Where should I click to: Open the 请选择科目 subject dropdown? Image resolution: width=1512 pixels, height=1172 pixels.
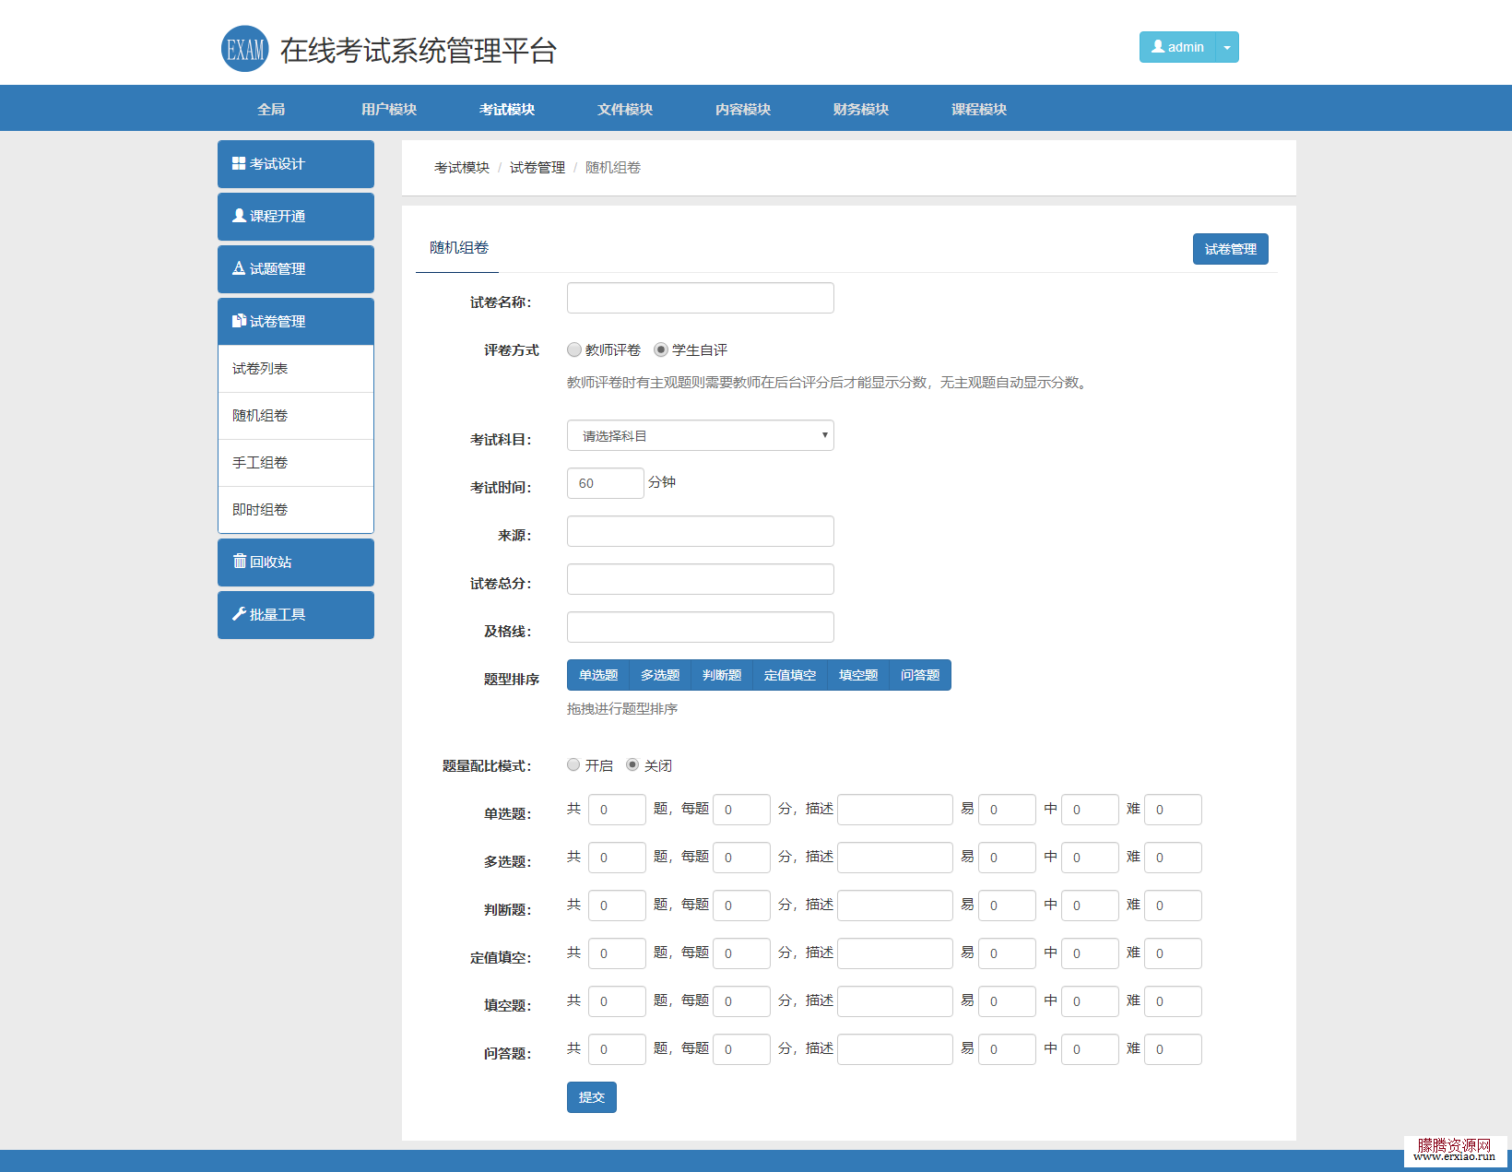point(701,435)
